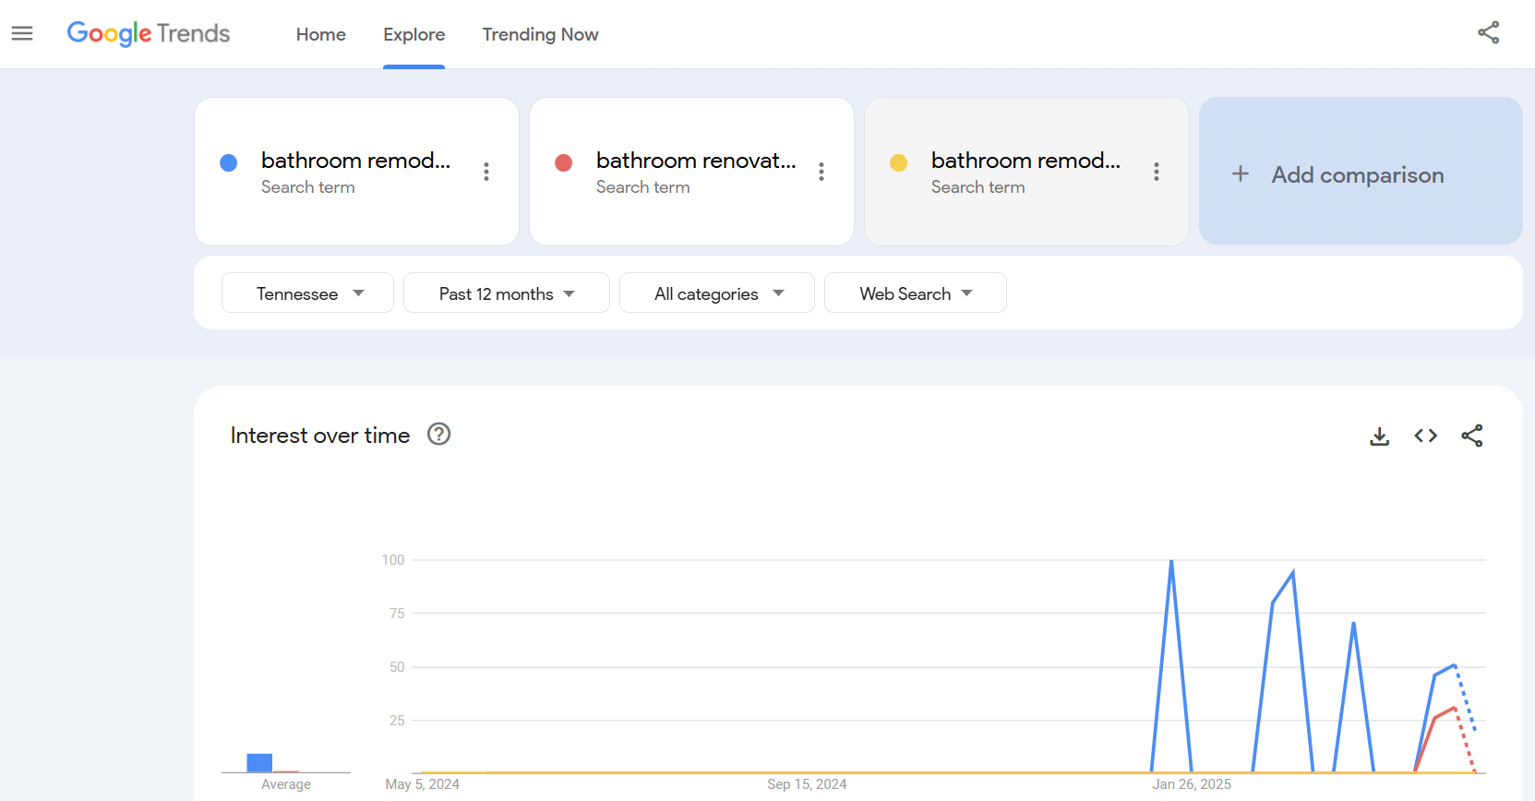
Task: Open embed code for Interest chart
Action: pyautogui.click(x=1425, y=436)
